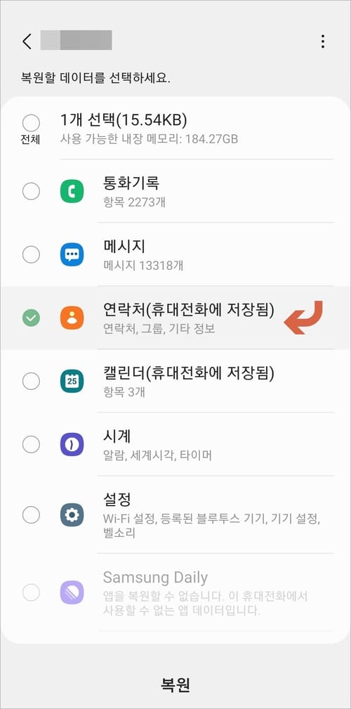Tap the Calendar icon showing 25
The image size is (351, 709).
point(72,381)
